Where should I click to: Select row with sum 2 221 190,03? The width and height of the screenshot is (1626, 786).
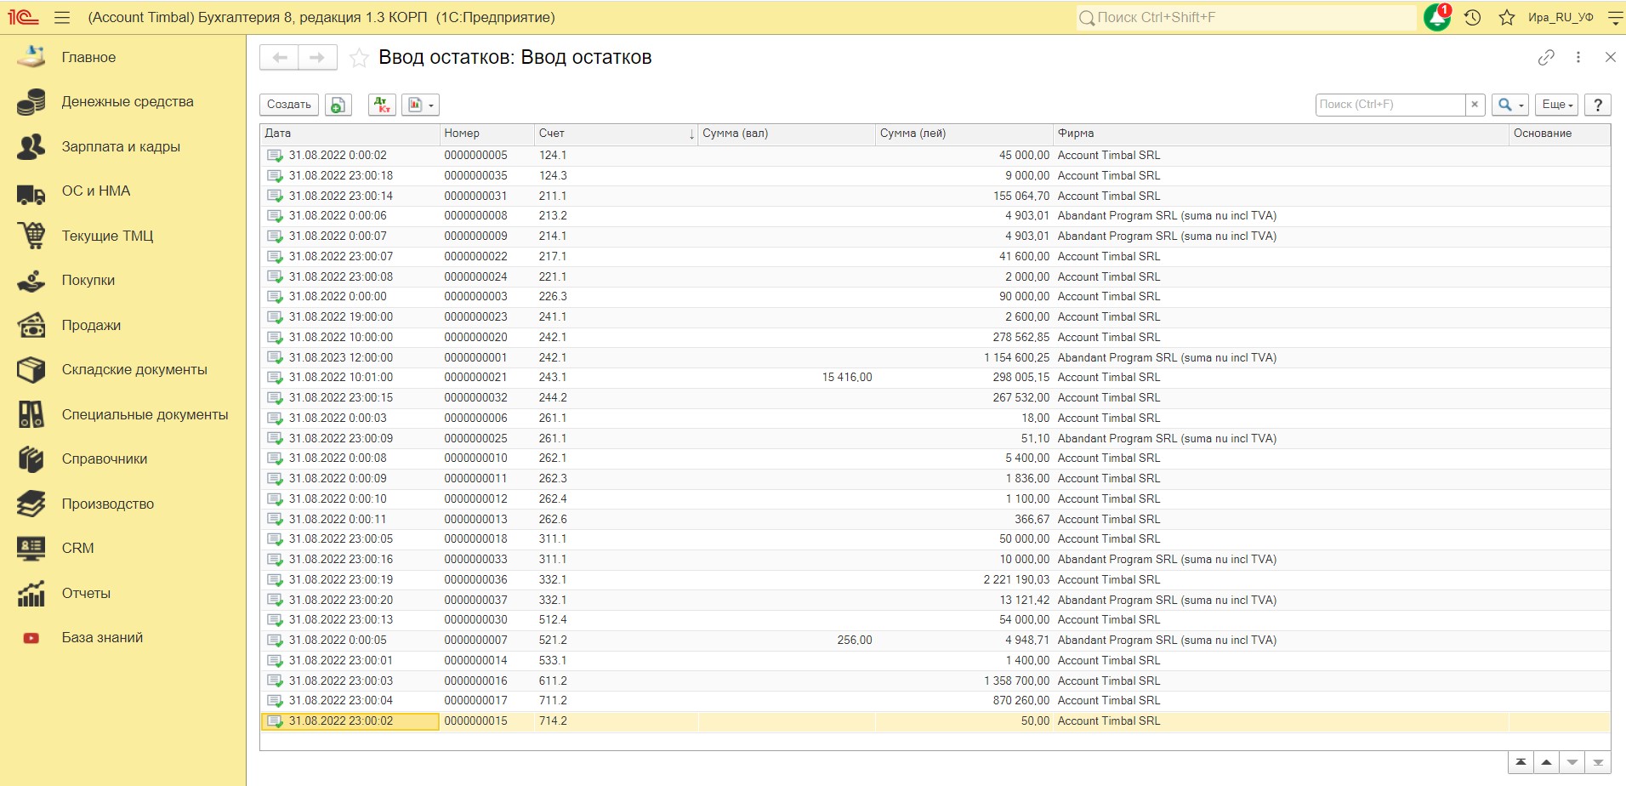935,580
